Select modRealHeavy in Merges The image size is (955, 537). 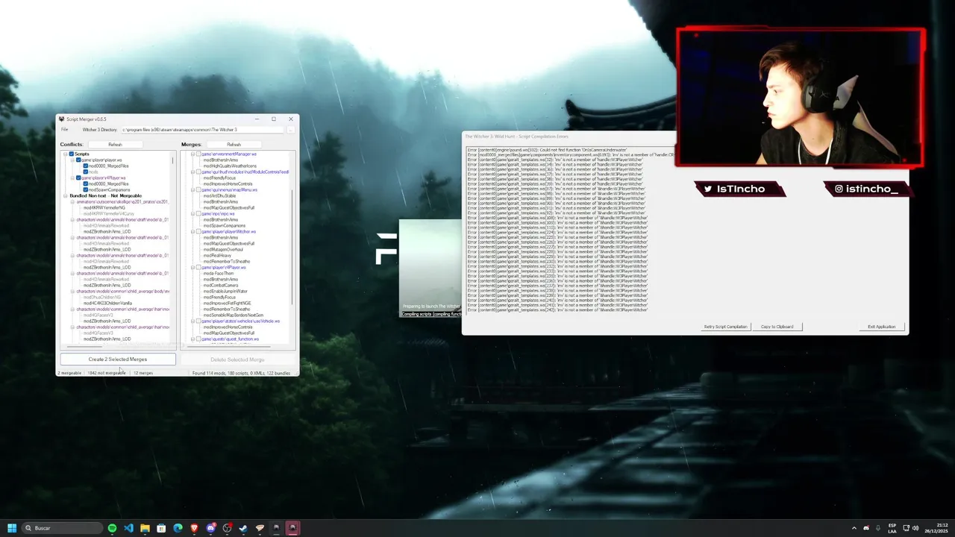click(x=217, y=255)
